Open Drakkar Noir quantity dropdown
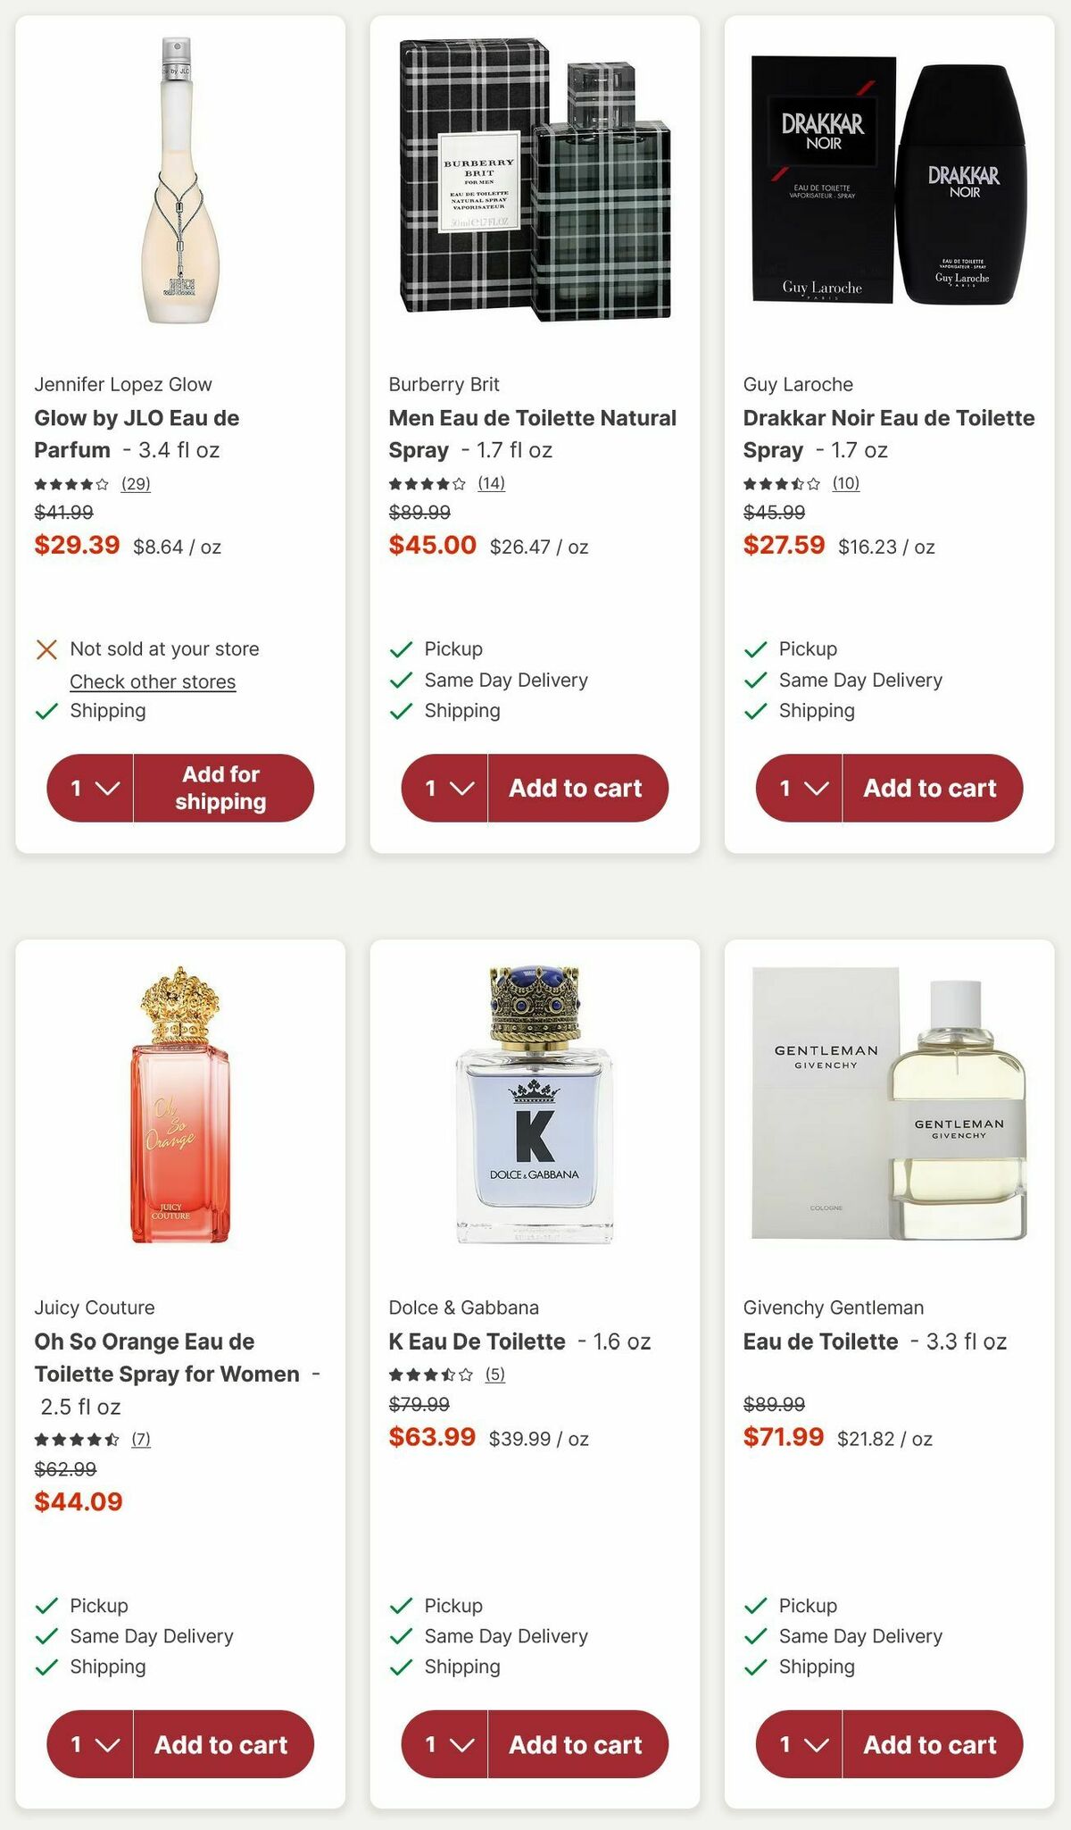The height and width of the screenshot is (1830, 1071). tap(800, 788)
